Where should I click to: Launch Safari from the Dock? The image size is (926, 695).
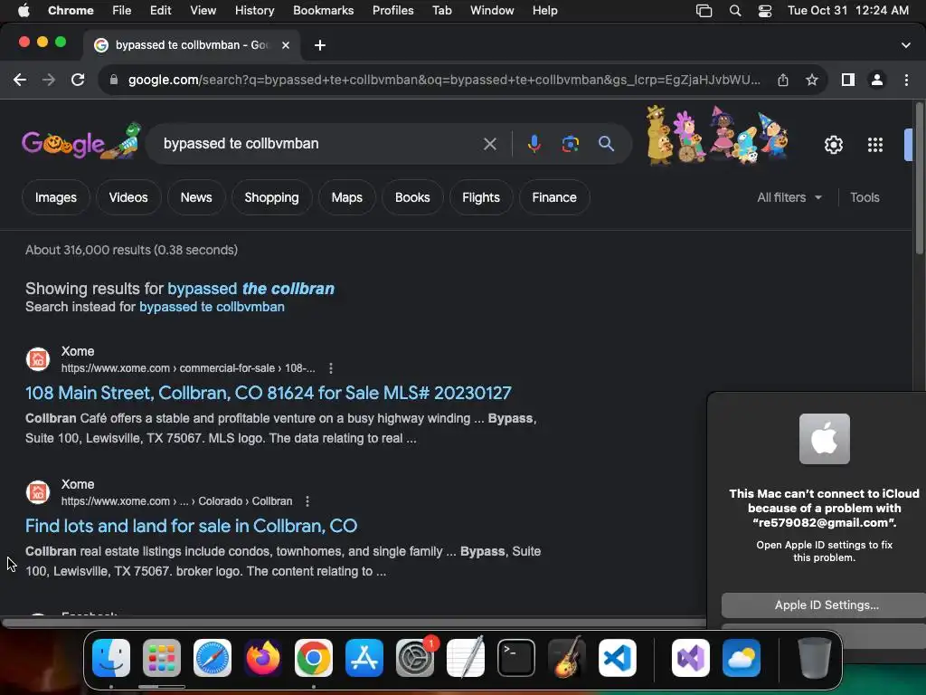tap(213, 658)
